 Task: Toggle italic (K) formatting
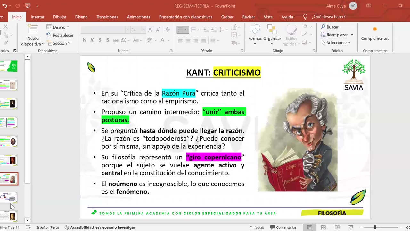pyautogui.click(x=92, y=40)
